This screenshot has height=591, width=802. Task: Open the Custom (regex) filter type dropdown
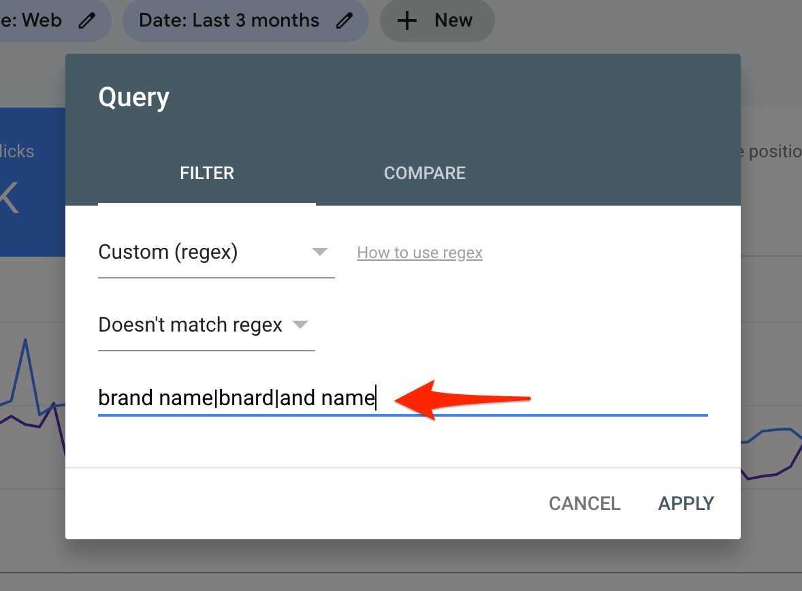pyautogui.click(x=204, y=253)
